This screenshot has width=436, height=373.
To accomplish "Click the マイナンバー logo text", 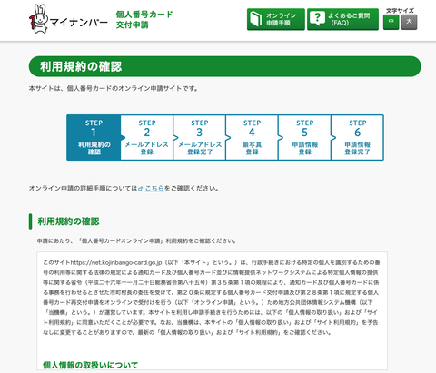I will (78, 22).
